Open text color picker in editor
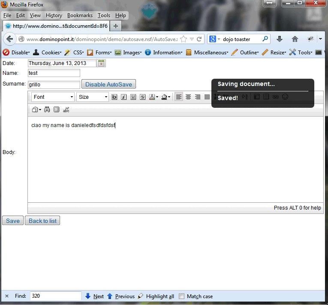This screenshot has width=328, height=305. click(x=153, y=97)
